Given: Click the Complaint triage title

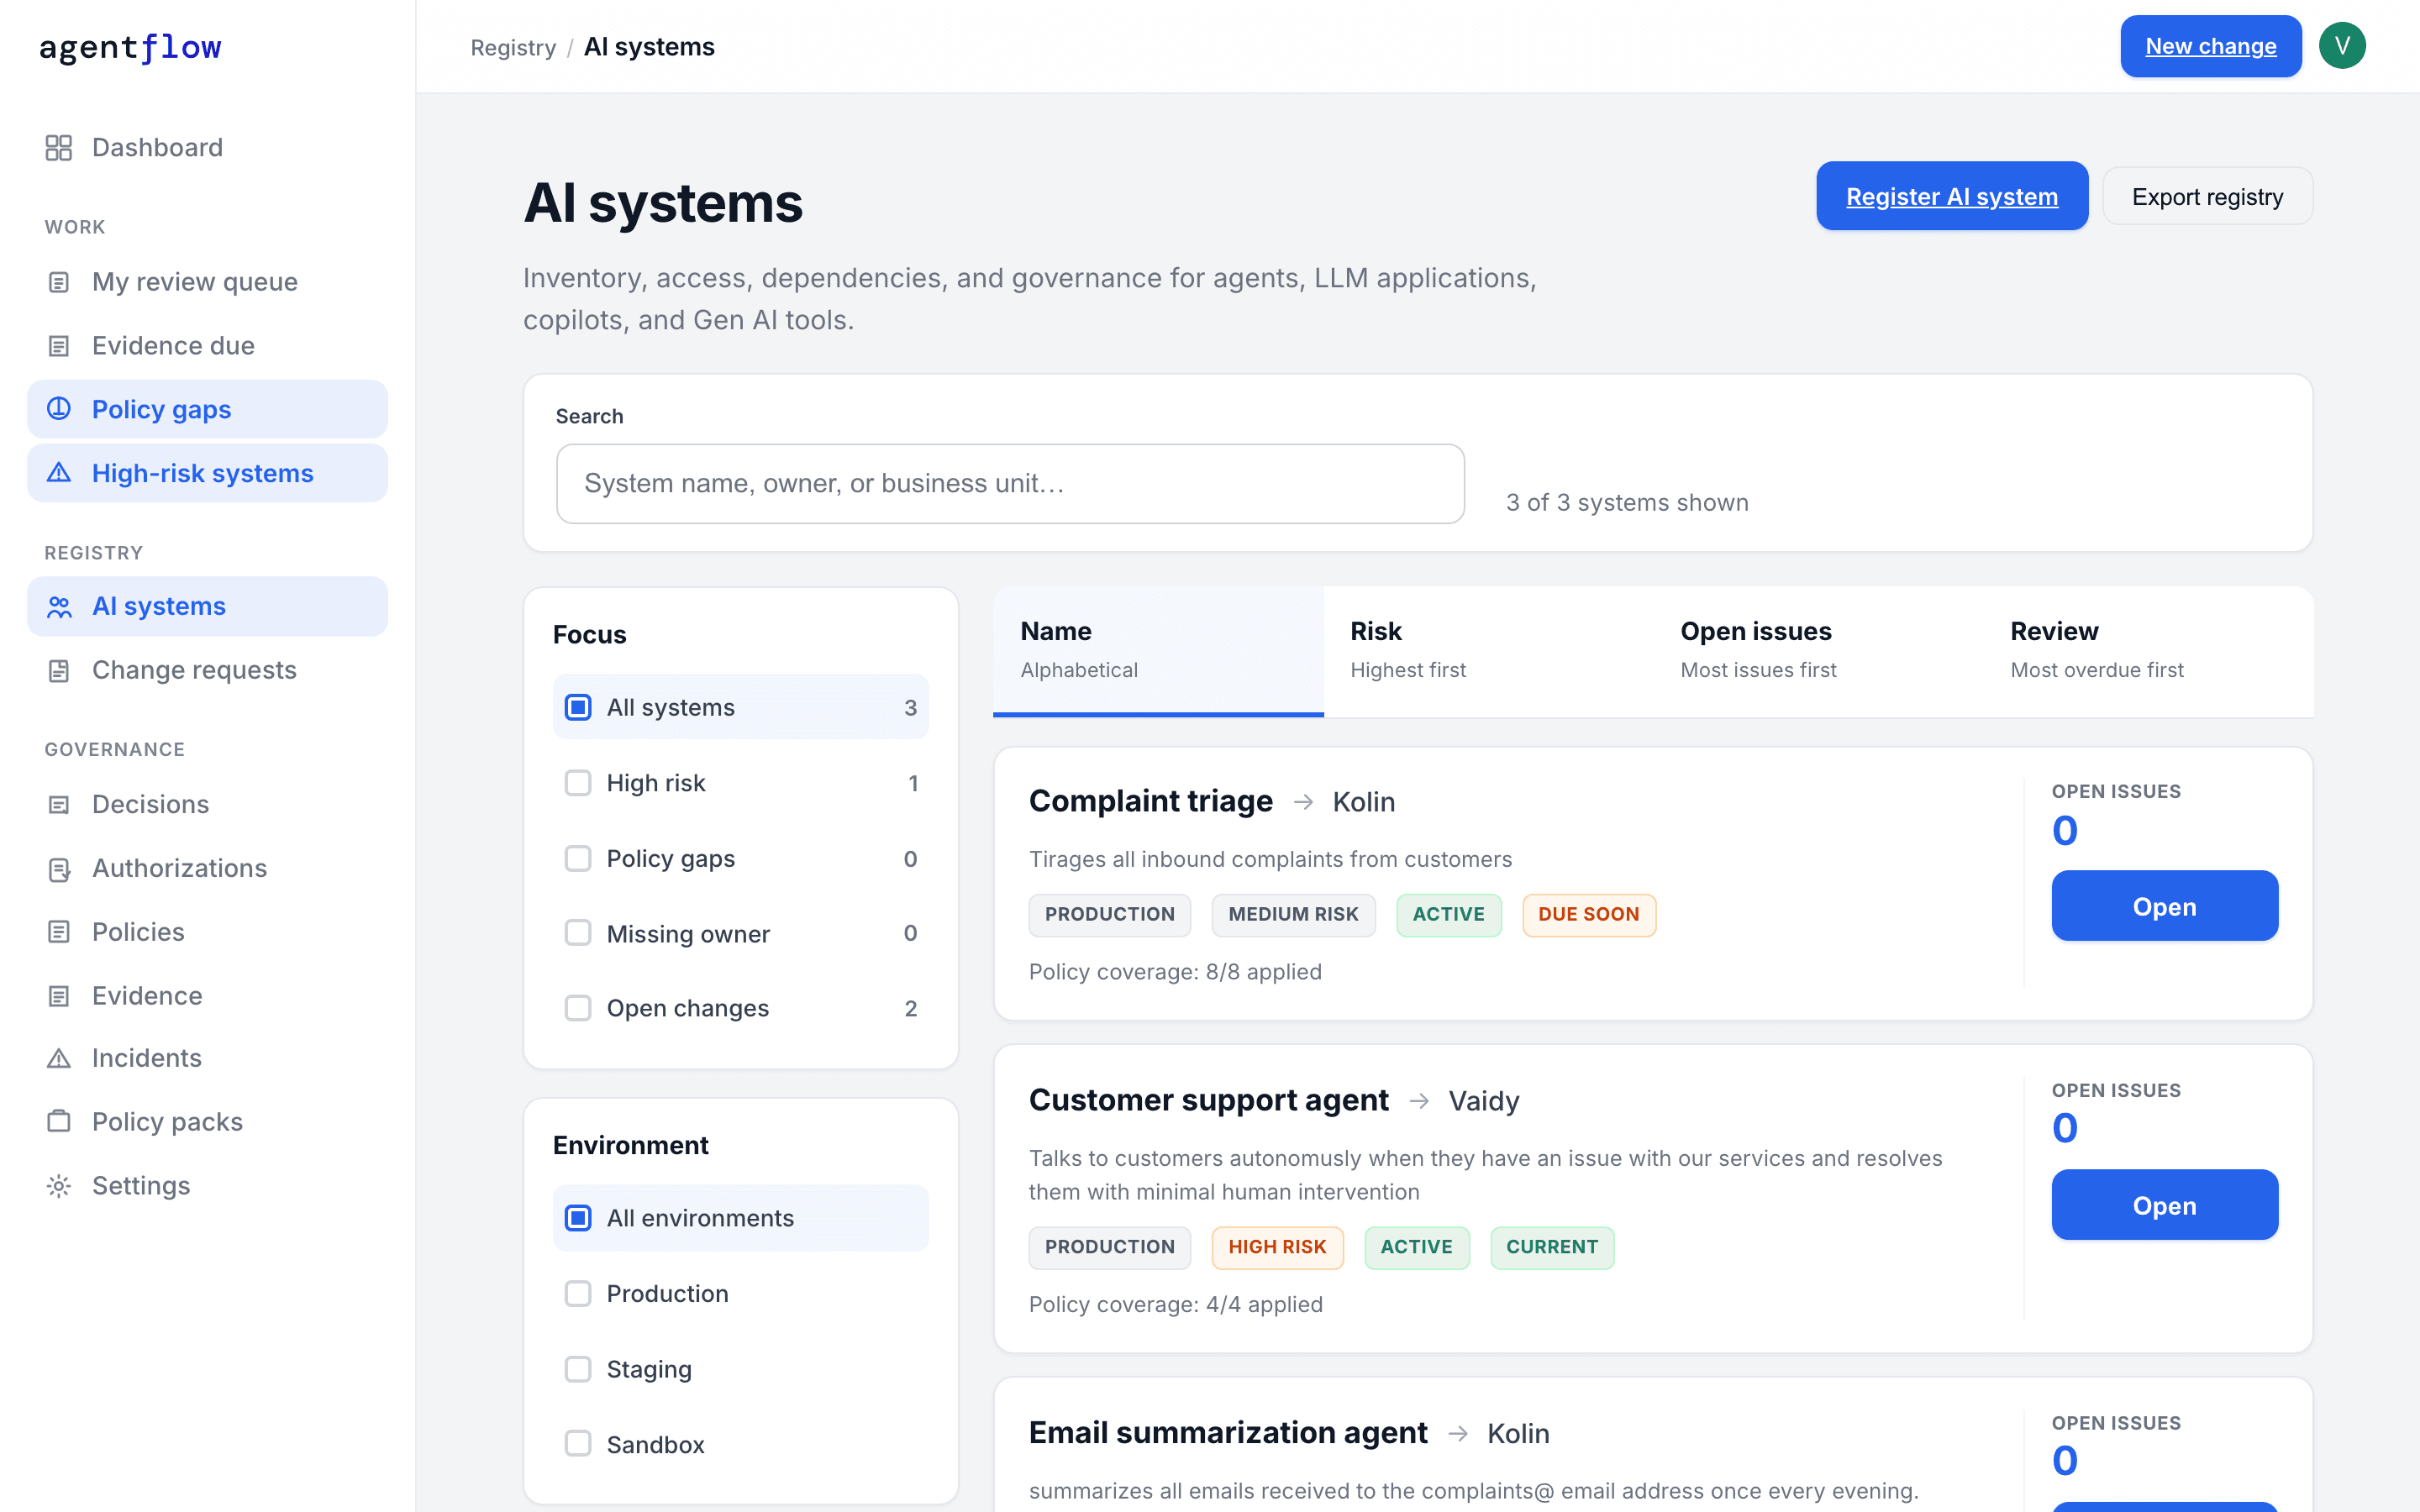Looking at the screenshot, I should point(1150,802).
